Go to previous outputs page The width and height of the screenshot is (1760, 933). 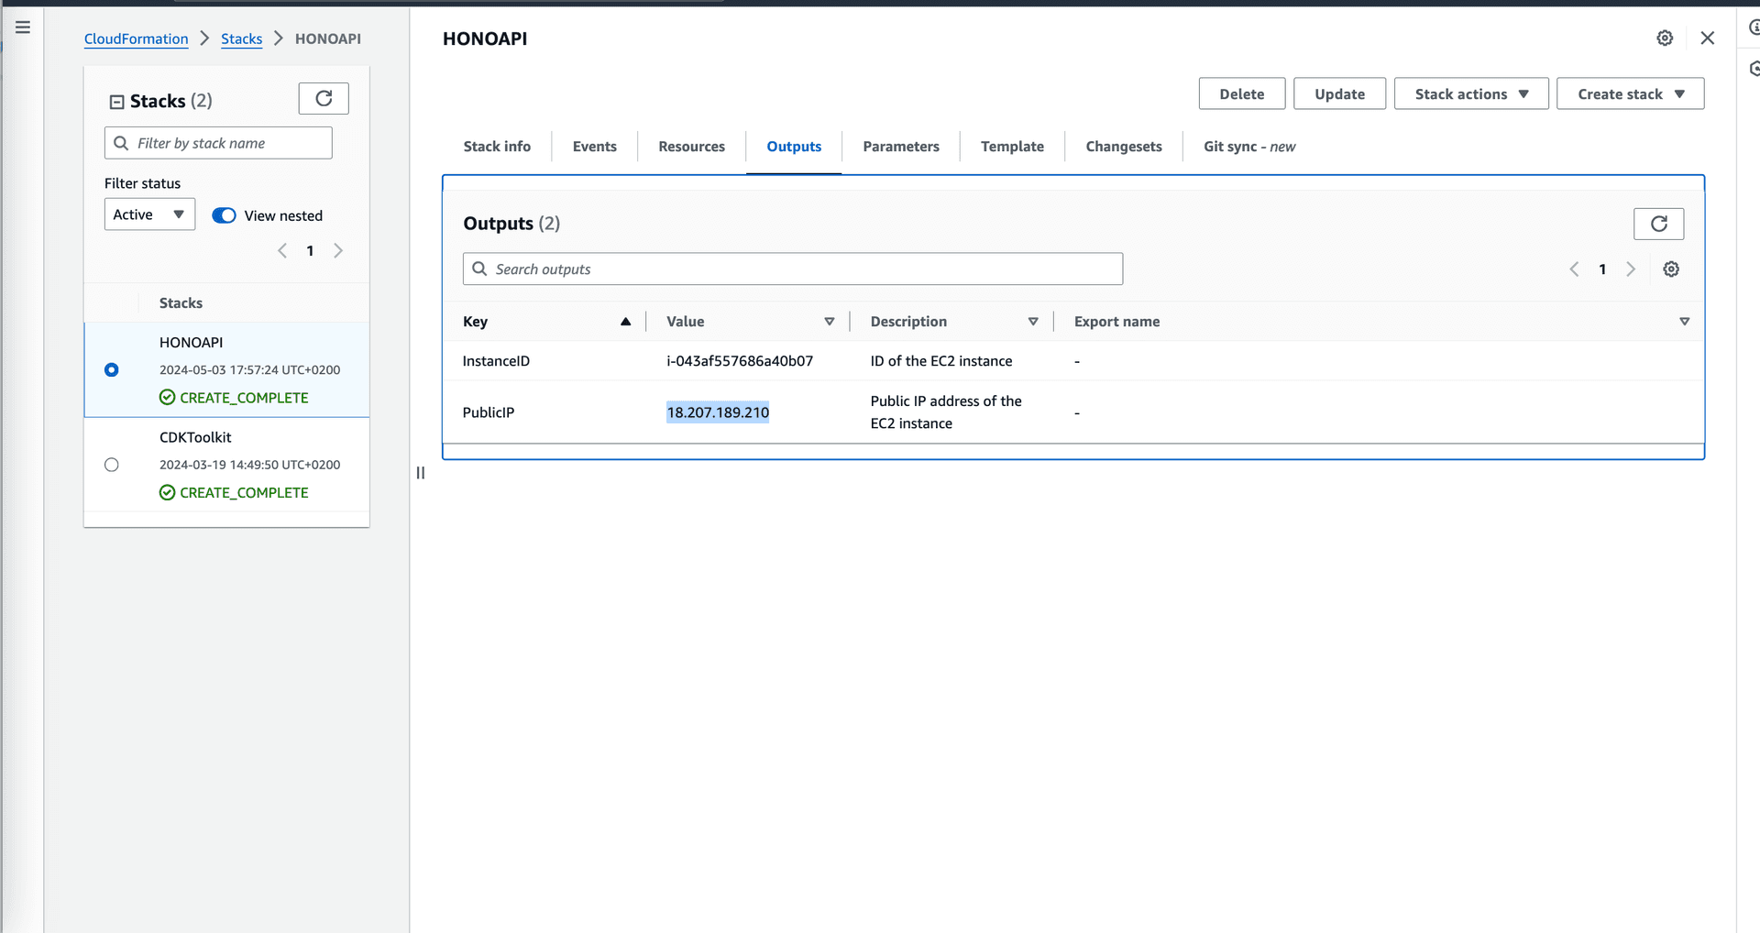pos(1574,269)
